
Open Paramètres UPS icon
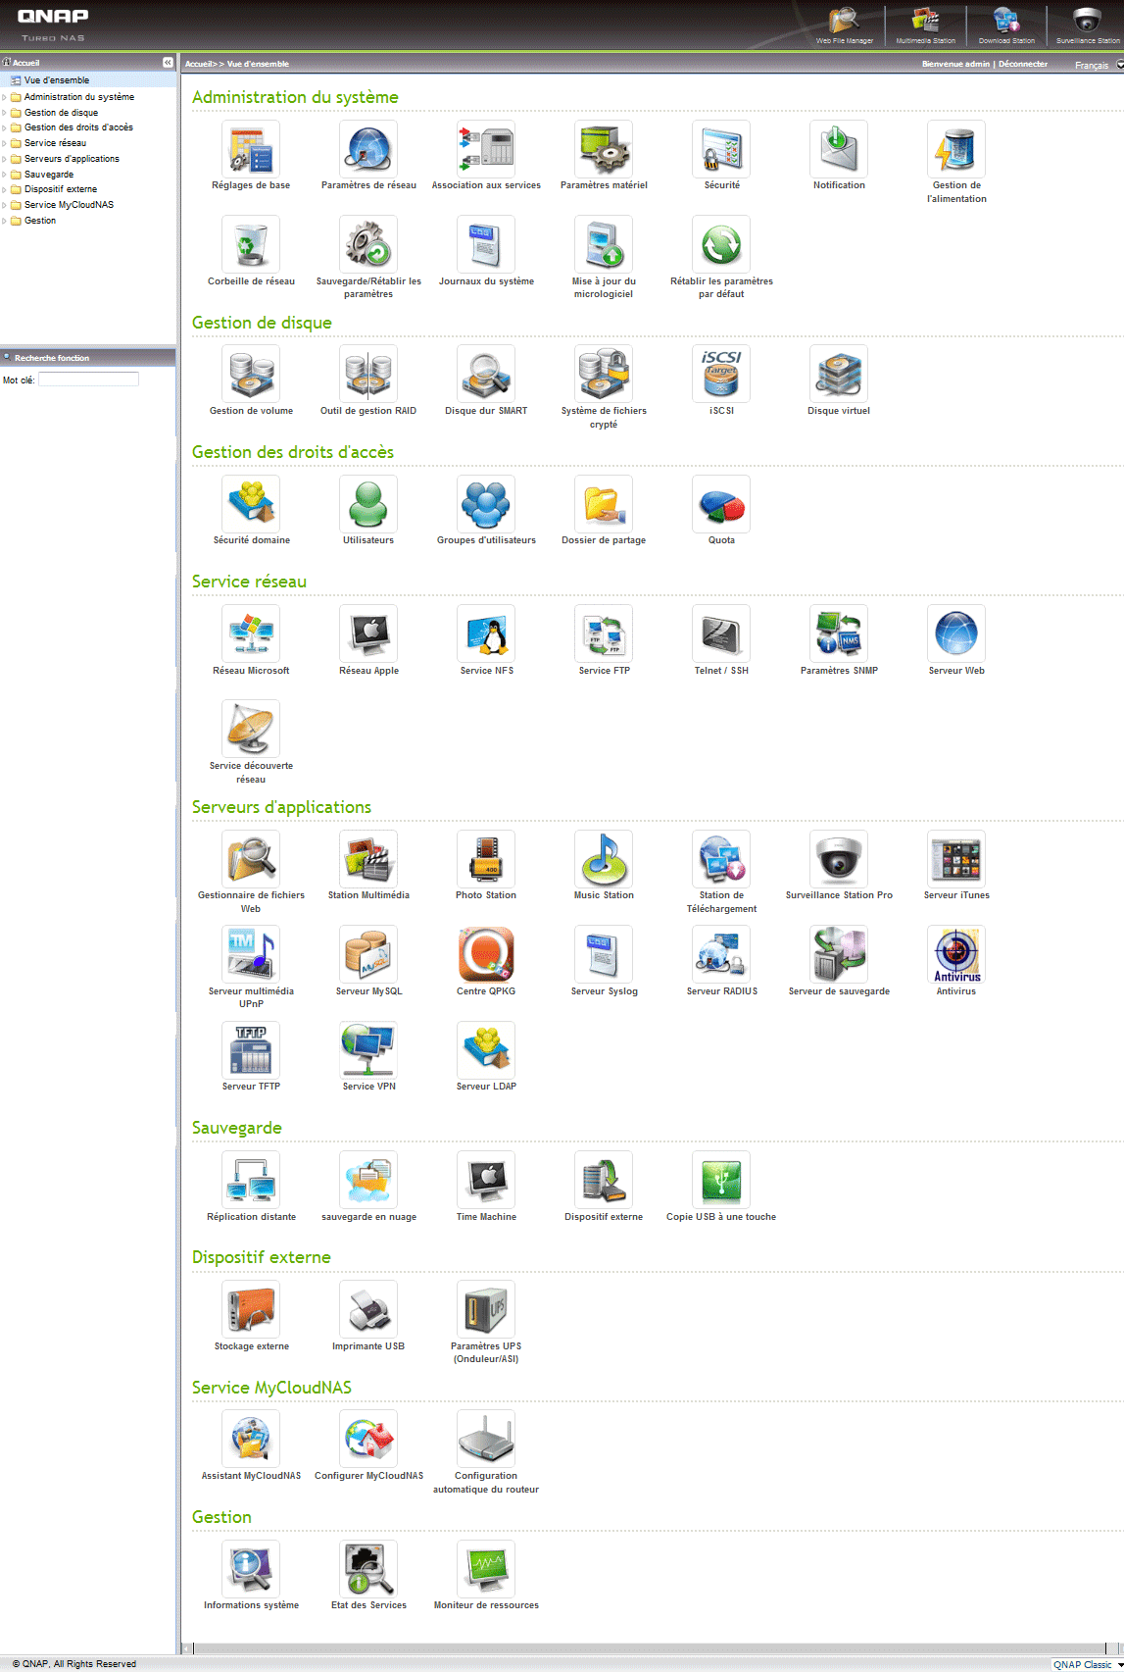pyautogui.click(x=486, y=1309)
